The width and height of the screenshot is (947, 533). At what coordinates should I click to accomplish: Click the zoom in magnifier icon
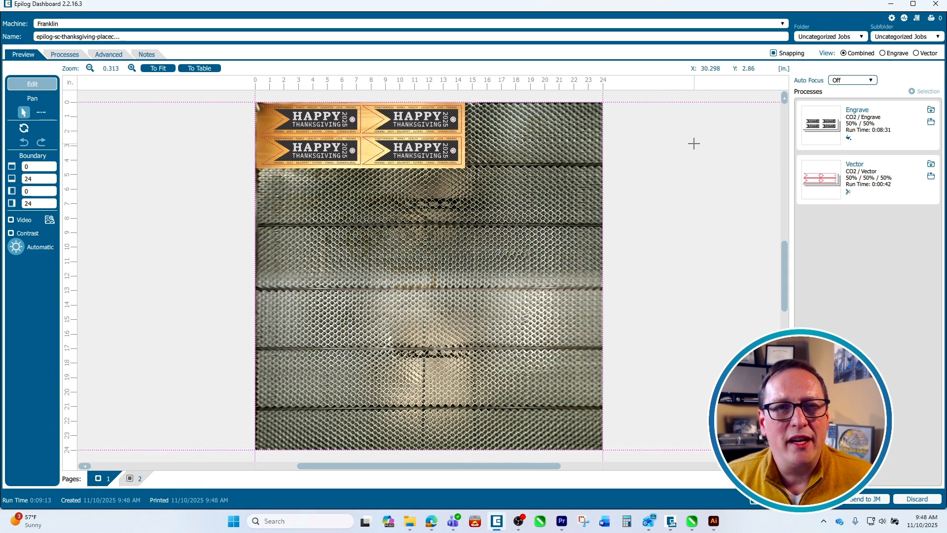tap(132, 68)
